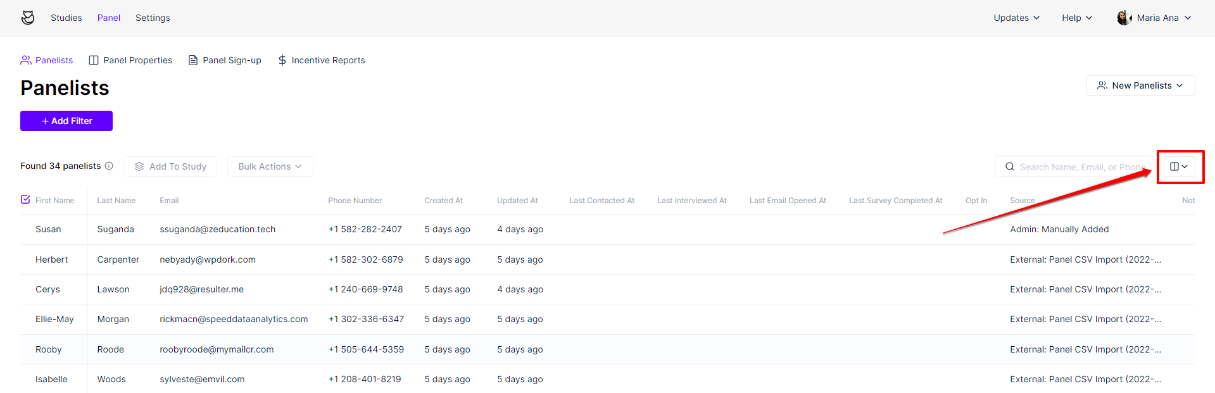Click the Panel Sign-up document icon
This screenshot has width=1215, height=393.
point(193,60)
